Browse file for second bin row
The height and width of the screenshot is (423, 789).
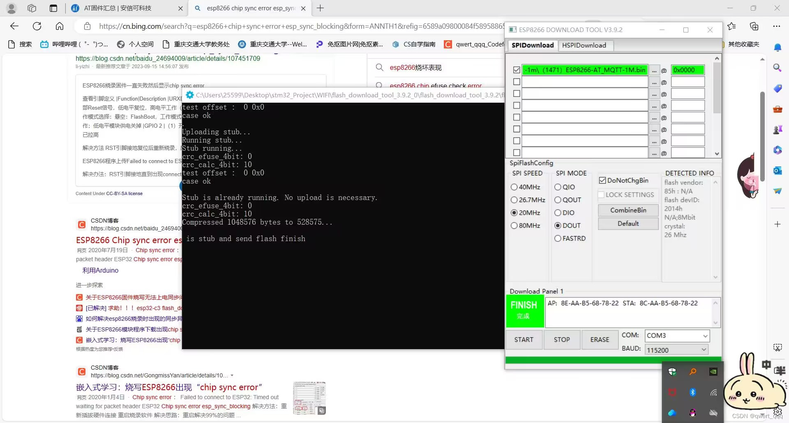(654, 82)
